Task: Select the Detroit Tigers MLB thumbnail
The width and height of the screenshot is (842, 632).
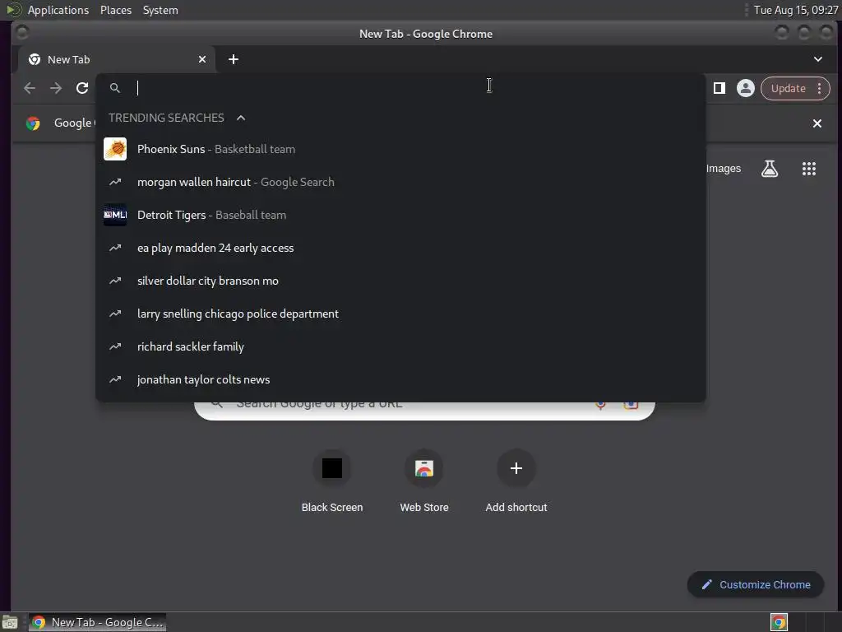Action: click(115, 215)
